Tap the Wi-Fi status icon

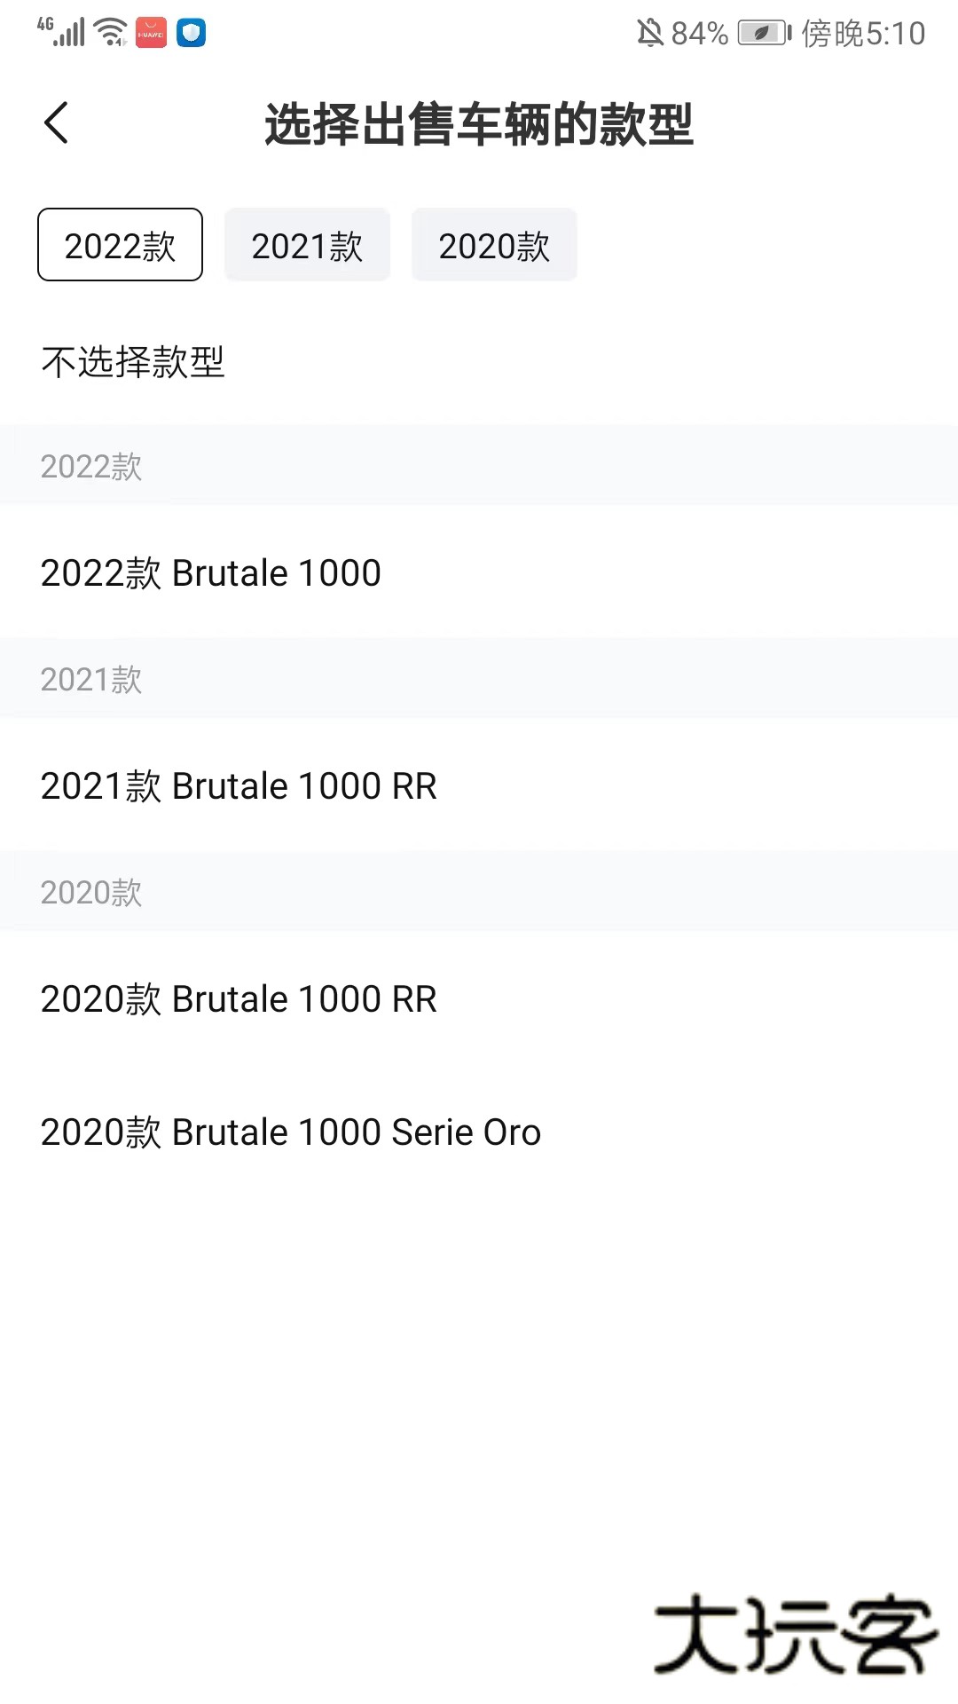coord(111,32)
